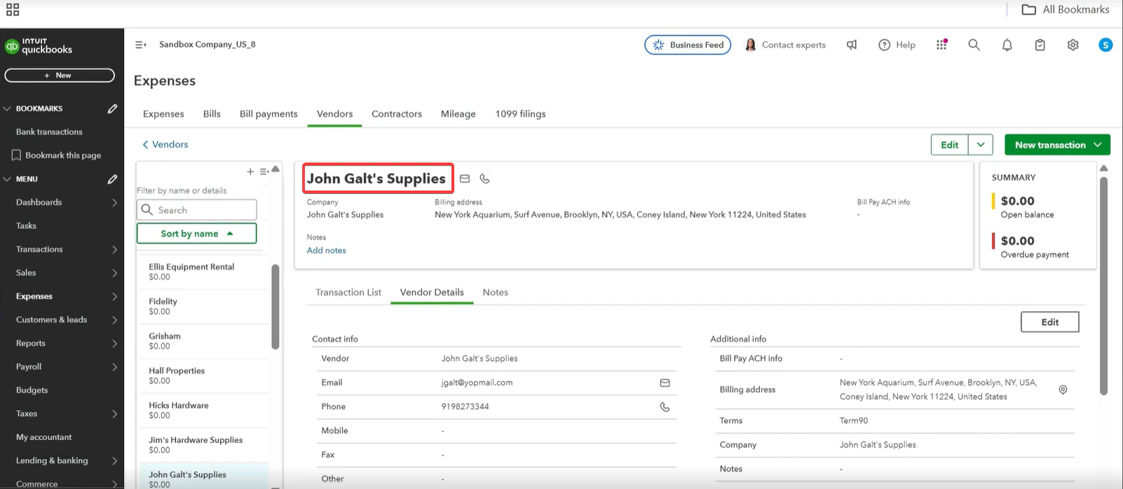Click Edit button in Vendor Details section
Viewport: 1123px width, 489px height.
click(x=1050, y=322)
